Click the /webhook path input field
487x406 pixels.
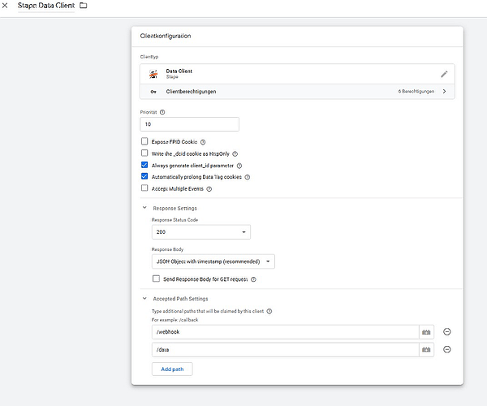pos(285,332)
